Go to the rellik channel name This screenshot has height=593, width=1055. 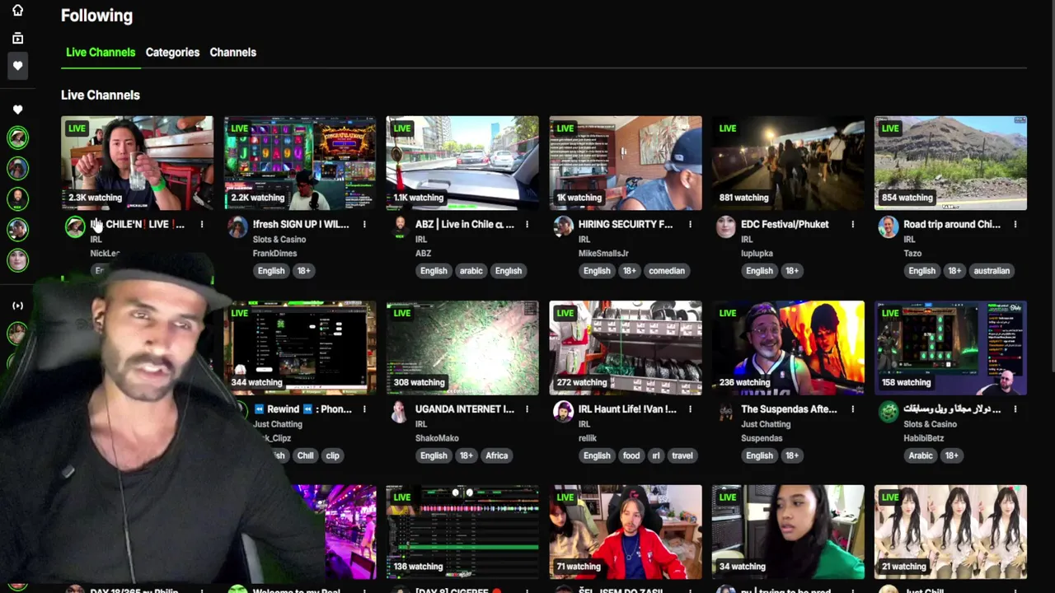point(588,438)
